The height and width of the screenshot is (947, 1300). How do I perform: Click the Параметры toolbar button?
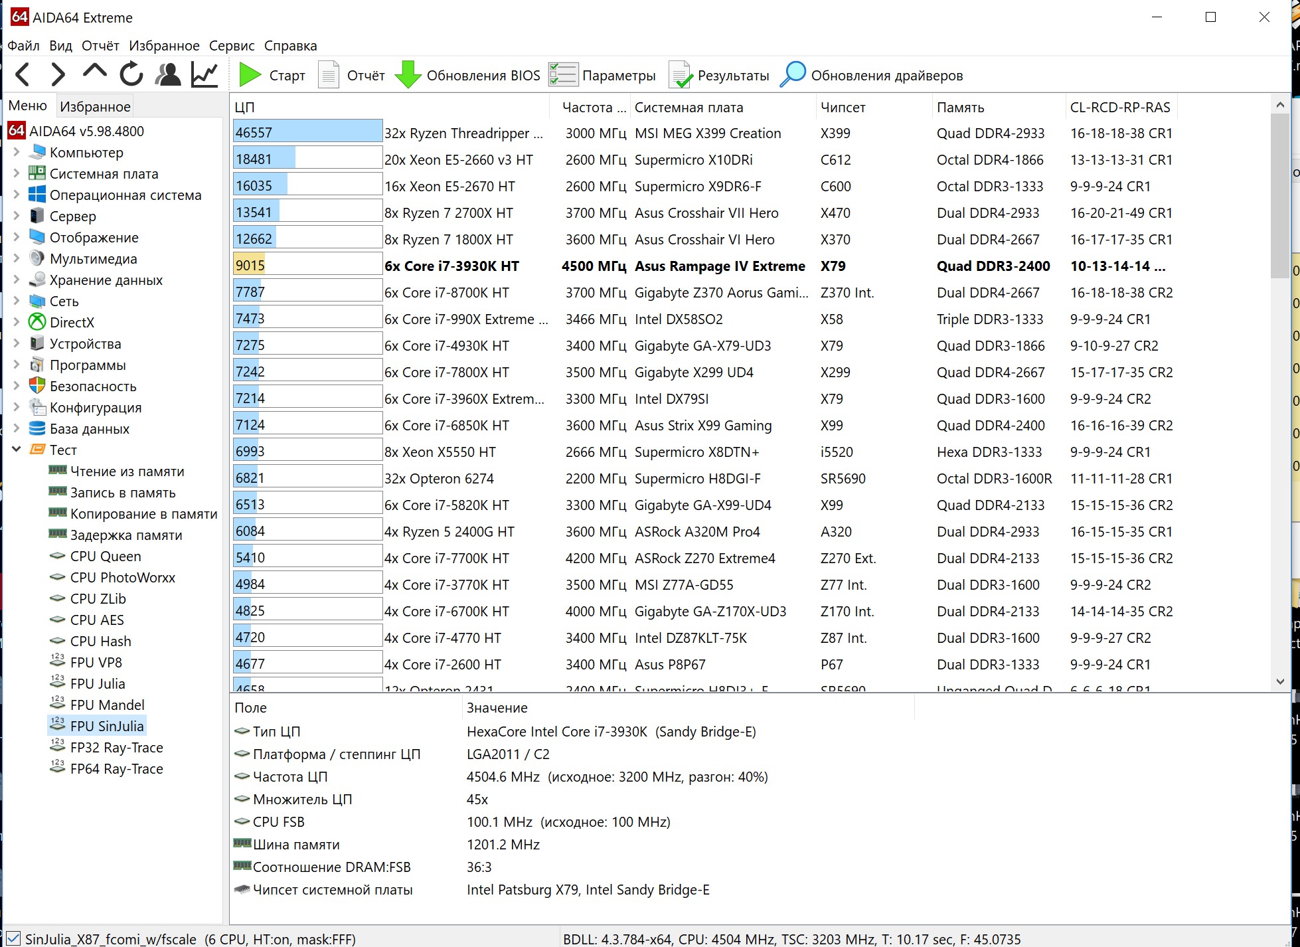click(603, 75)
